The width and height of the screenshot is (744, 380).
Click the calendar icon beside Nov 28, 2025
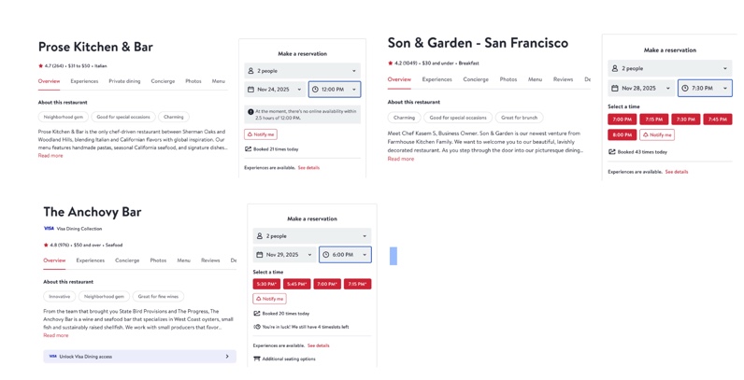coord(615,89)
